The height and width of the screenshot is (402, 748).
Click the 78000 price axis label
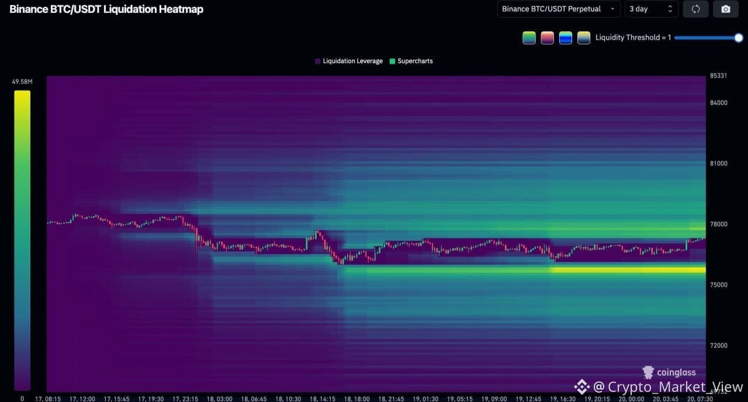[717, 224]
